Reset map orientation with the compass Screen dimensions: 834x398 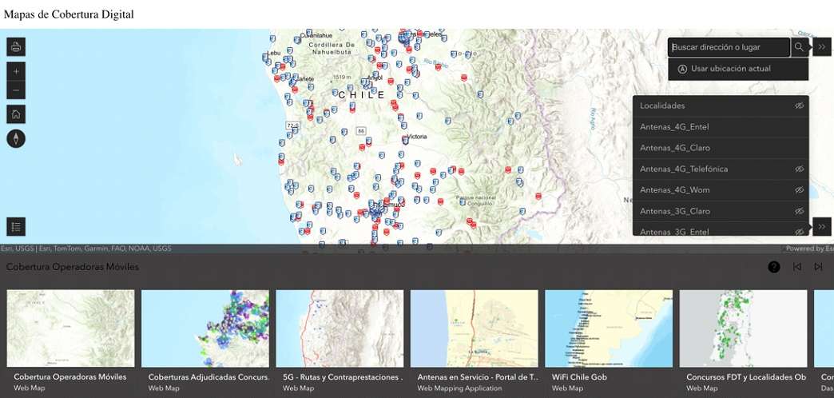pyautogui.click(x=16, y=139)
